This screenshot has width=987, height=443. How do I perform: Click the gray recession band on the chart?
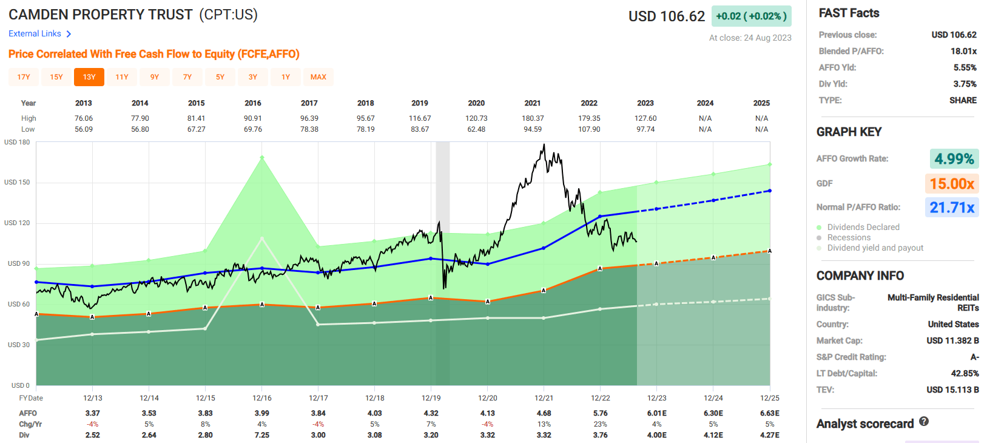443,263
